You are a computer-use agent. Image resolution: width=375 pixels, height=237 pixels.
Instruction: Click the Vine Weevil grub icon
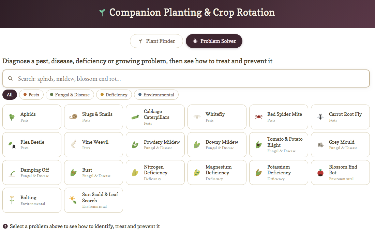[x=74, y=144]
